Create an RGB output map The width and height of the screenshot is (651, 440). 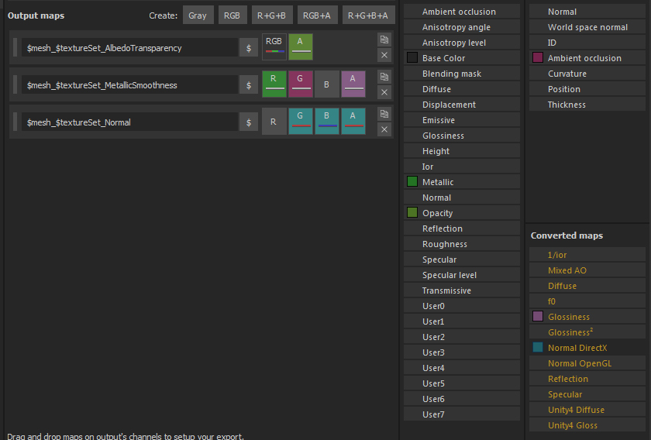pyautogui.click(x=232, y=15)
